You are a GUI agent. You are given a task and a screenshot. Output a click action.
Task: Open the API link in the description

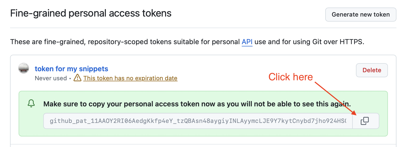247,42
